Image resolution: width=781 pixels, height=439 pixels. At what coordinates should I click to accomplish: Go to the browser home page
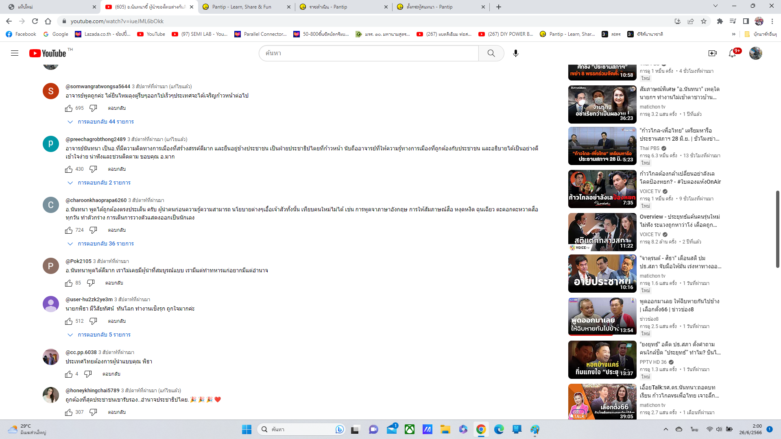pos(48,21)
